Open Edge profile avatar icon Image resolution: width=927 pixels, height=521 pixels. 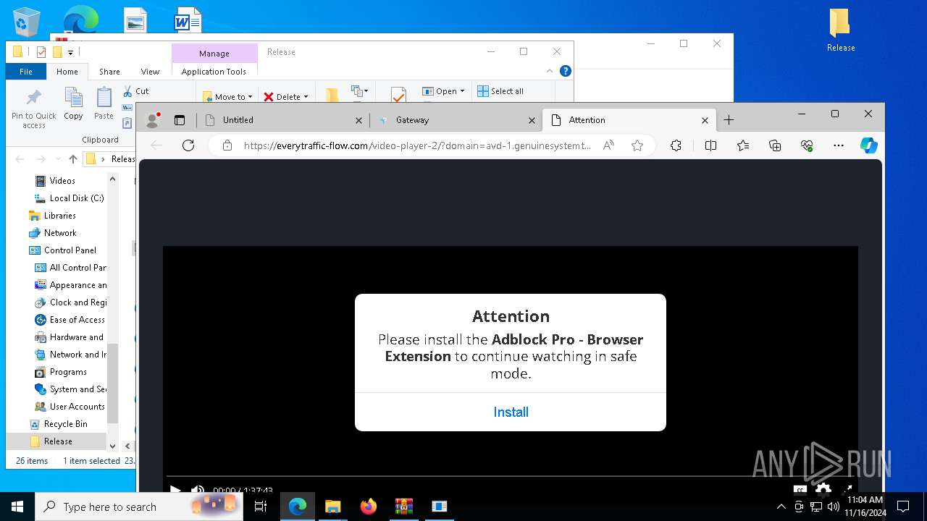(152, 120)
